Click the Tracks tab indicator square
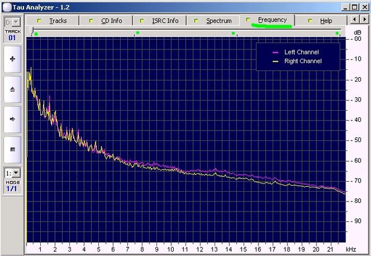The height and width of the screenshot is (256, 371). click(x=39, y=21)
